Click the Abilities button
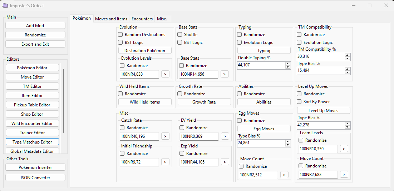 point(264,102)
